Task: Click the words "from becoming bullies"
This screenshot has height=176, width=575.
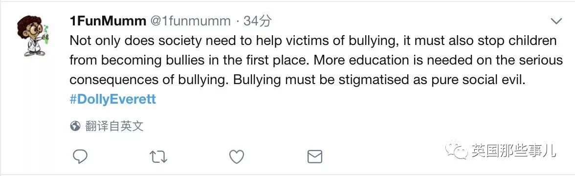Action: pyautogui.click(x=137, y=61)
